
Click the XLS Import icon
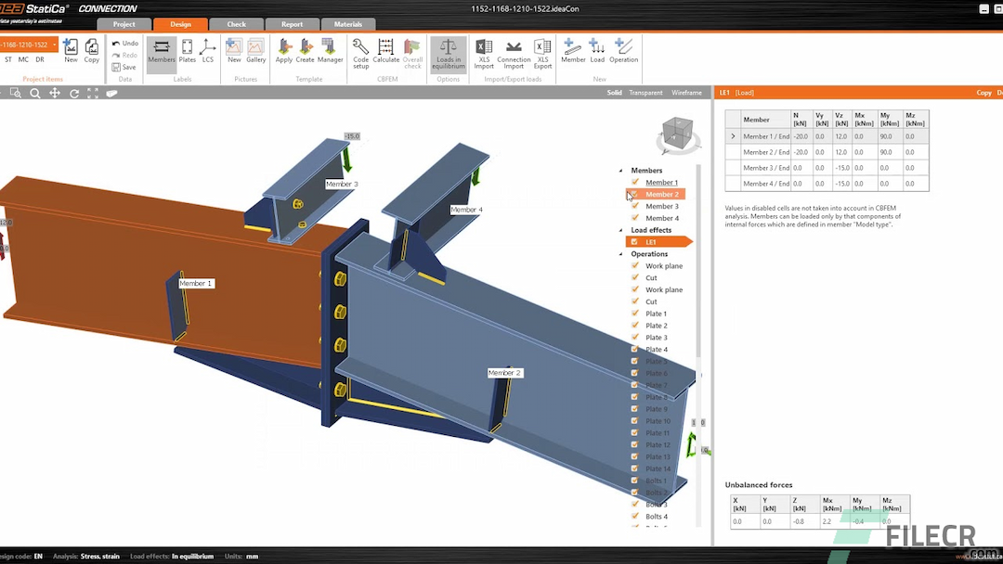point(484,54)
